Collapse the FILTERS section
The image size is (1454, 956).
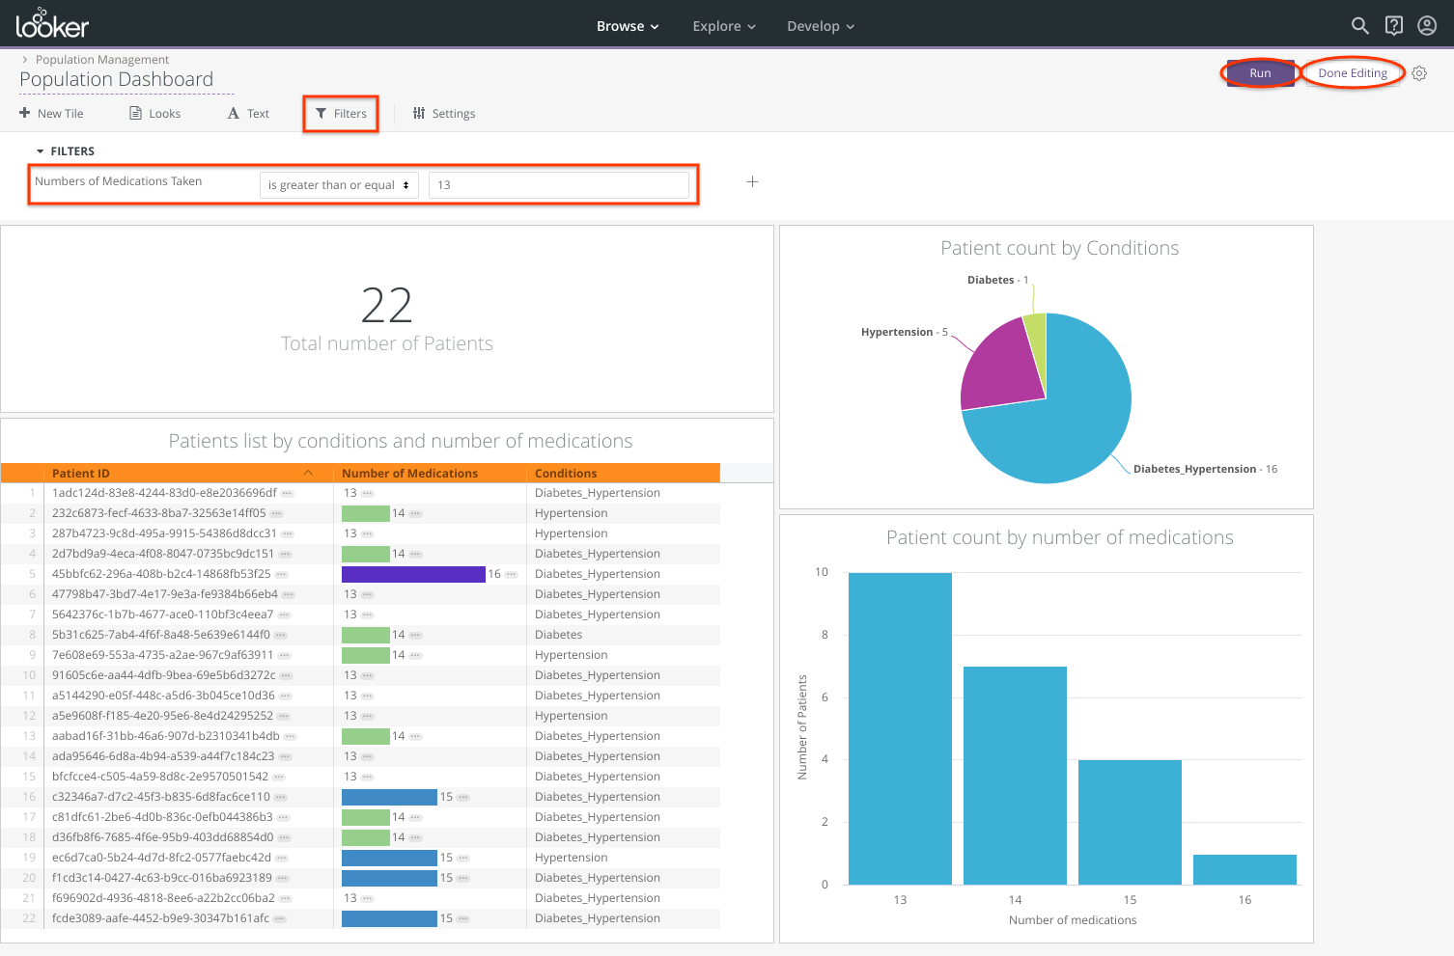(41, 151)
